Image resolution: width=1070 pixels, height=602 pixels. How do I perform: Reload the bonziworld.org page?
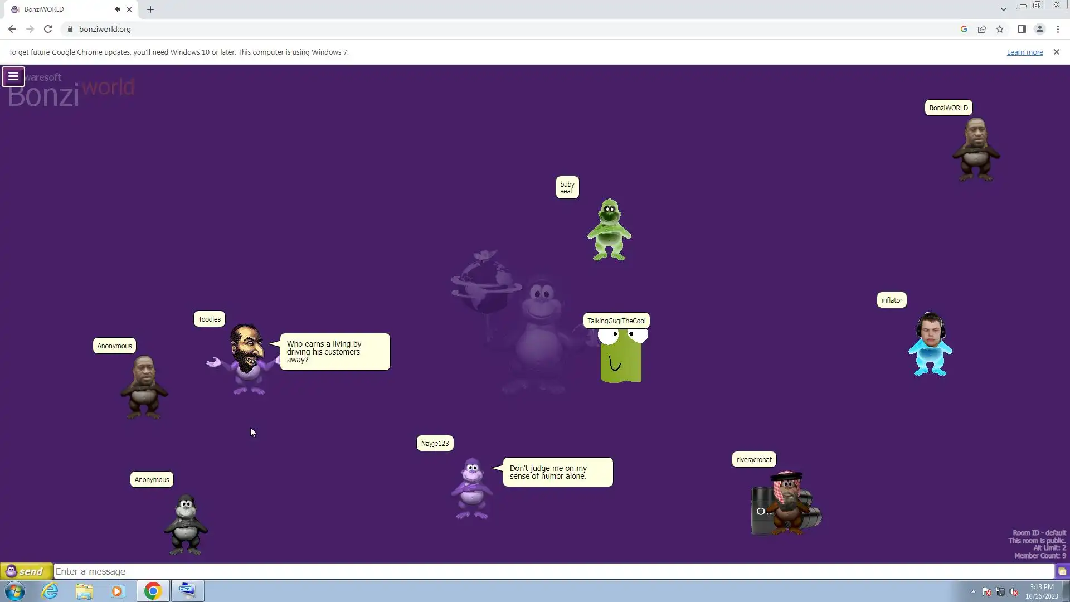(48, 29)
